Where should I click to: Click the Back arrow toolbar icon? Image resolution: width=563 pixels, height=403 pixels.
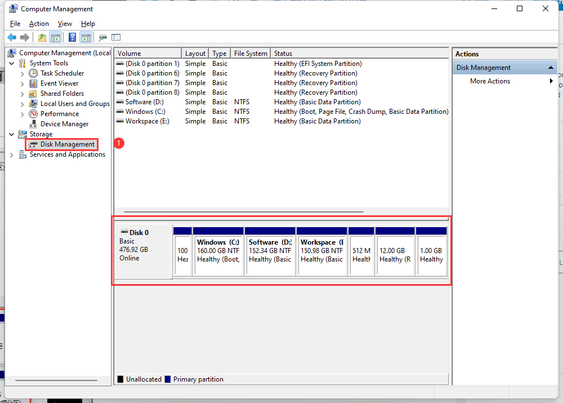coord(11,38)
